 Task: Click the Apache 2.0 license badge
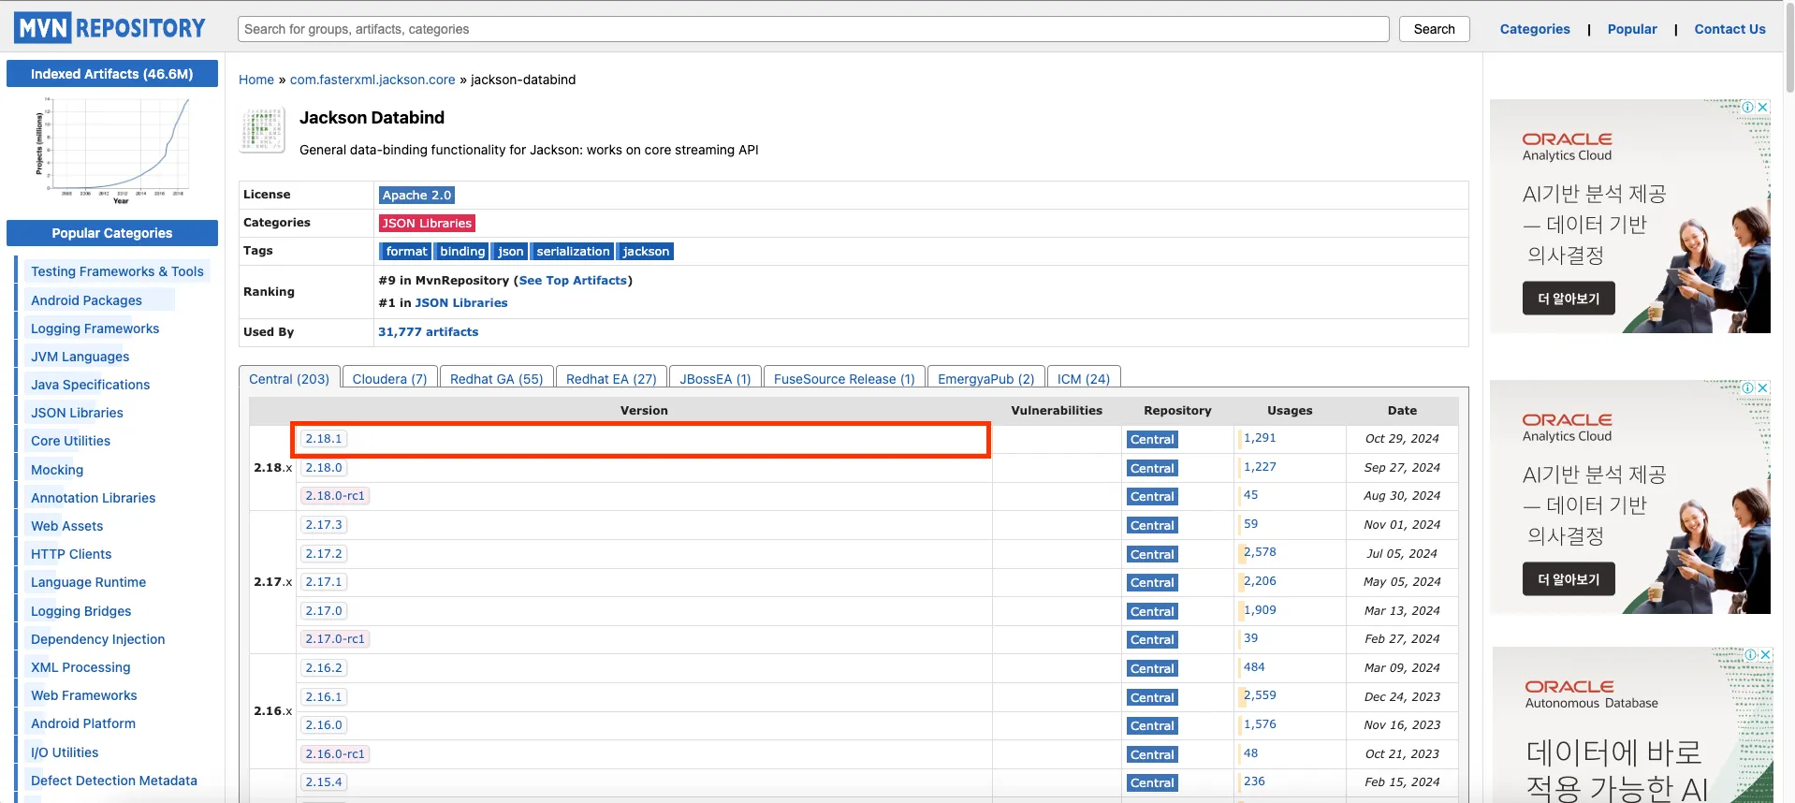(416, 195)
